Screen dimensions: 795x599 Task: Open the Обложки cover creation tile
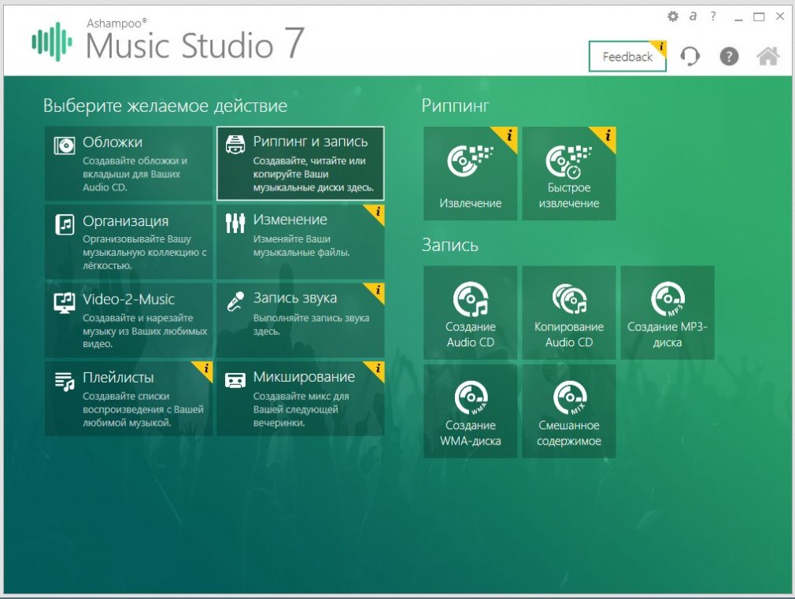point(128,163)
